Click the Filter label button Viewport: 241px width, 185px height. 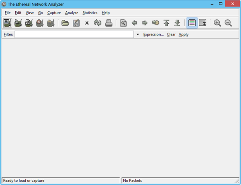pos(8,34)
